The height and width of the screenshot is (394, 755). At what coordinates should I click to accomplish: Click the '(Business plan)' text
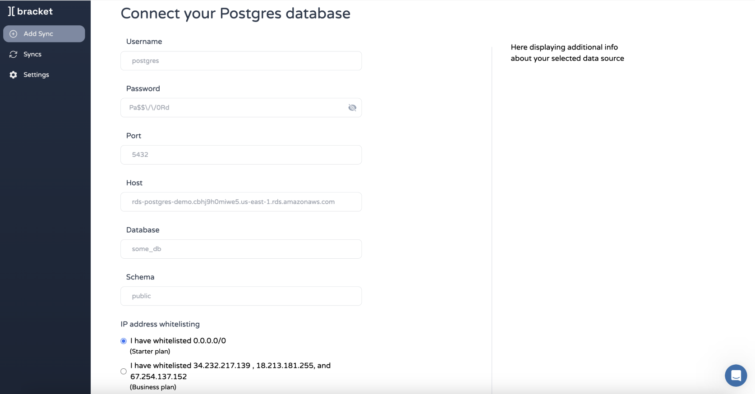153,387
